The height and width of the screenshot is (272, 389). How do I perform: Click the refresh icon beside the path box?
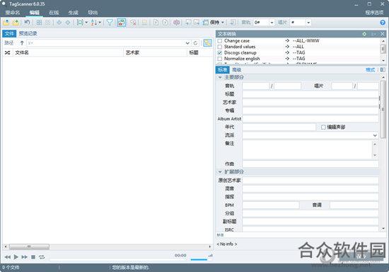[195, 43]
